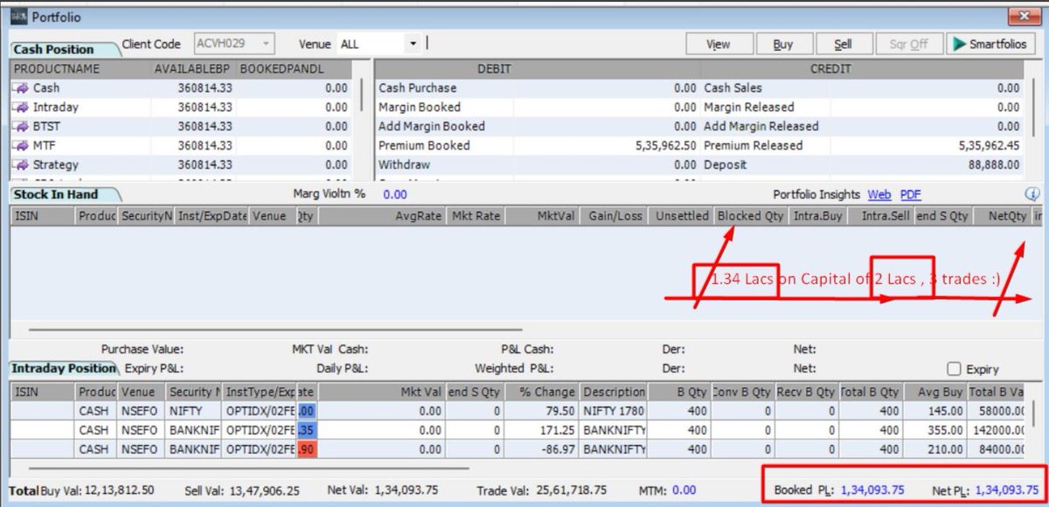Open the Venue dropdown showing ALL
This screenshot has width=1049, height=507.
412,43
